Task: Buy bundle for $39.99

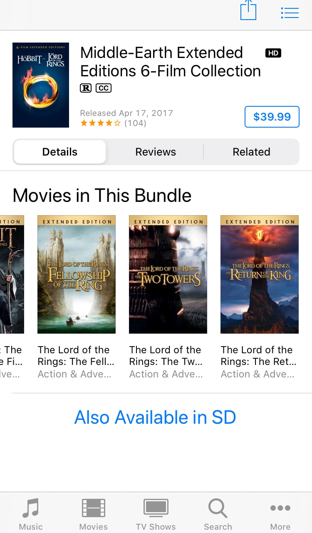Action: [x=272, y=117]
